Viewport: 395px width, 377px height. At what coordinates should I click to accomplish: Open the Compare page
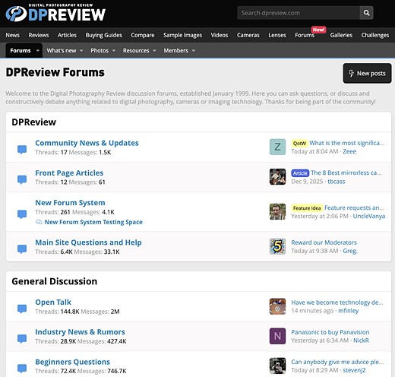143,35
